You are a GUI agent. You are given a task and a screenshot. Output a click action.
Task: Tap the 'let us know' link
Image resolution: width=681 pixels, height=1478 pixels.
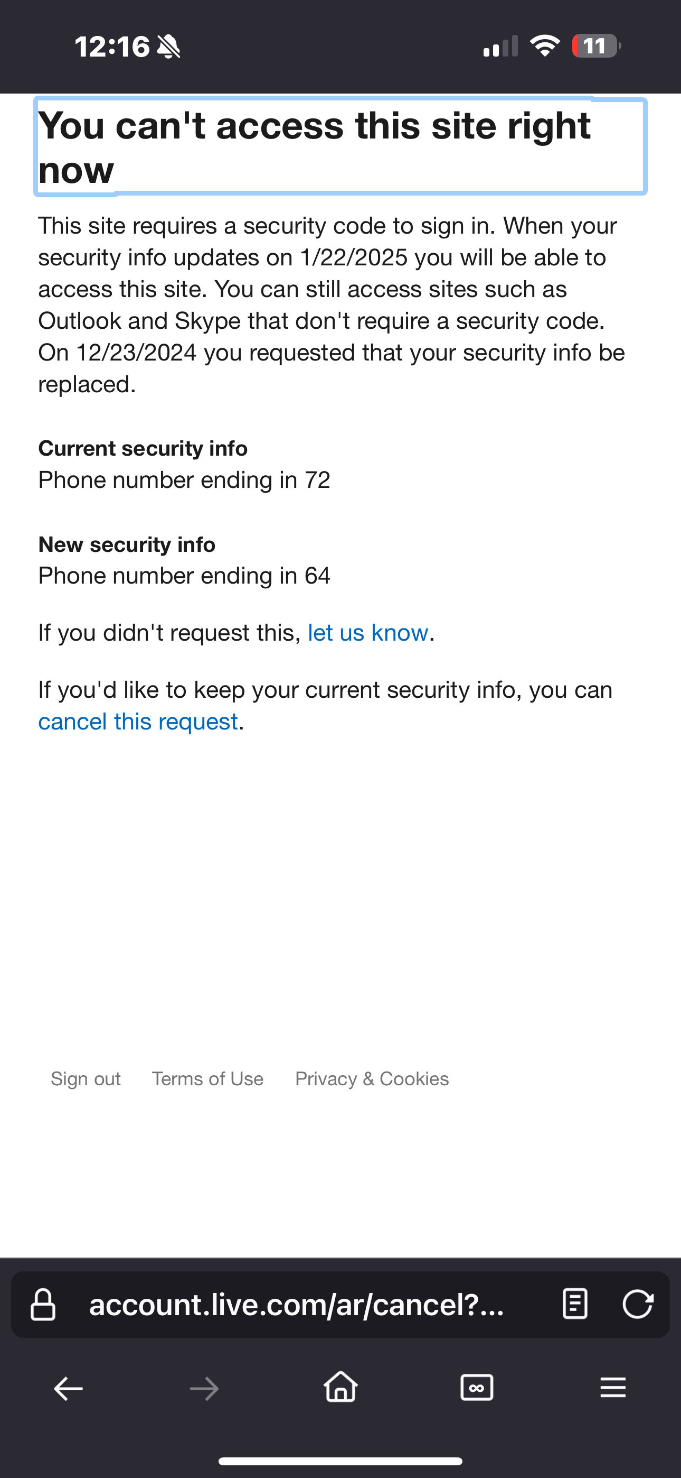point(369,632)
